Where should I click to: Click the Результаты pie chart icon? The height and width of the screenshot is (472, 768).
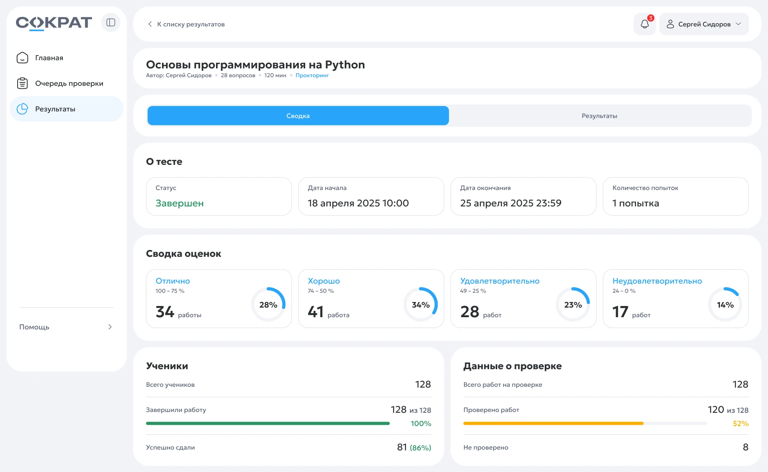pos(22,109)
